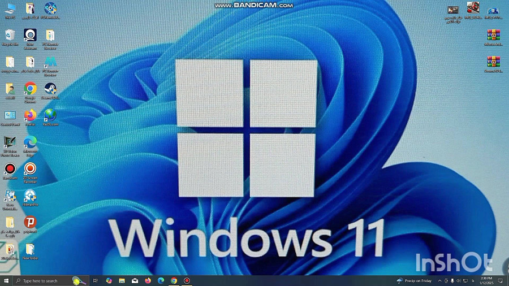The width and height of the screenshot is (509, 286).
Task: Open the 3D Vision Photo Viewer shortcut
Action: click(x=10, y=146)
